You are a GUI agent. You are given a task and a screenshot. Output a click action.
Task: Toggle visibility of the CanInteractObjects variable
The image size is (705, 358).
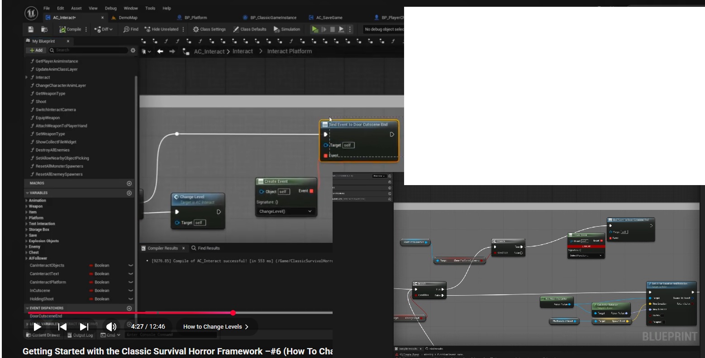click(131, 265)
